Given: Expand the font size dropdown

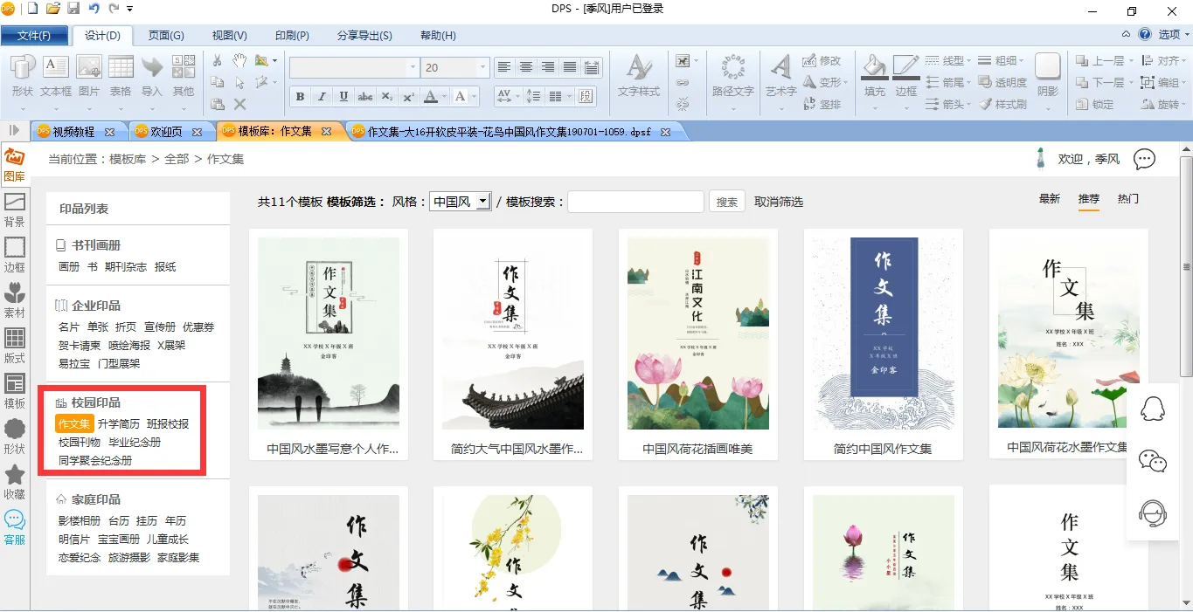Looking at the screenshot, I should point(482,67).
